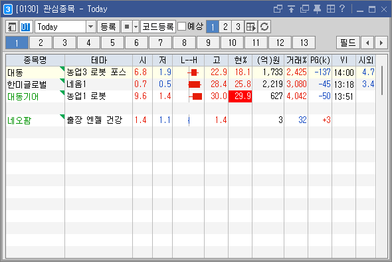The height and width of the screenshot is (262, 392).
Task: Select watchlist group tab 5
Action: point(112,43)
